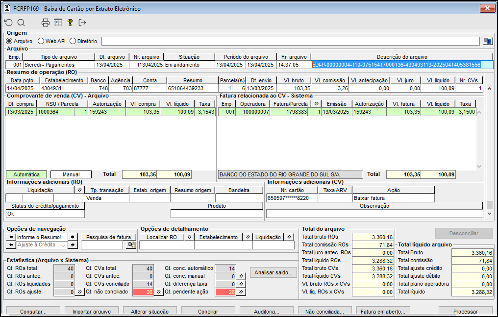Select the Web API origin radio button
This screenshot has width=498, height=317.
point(41,41)
